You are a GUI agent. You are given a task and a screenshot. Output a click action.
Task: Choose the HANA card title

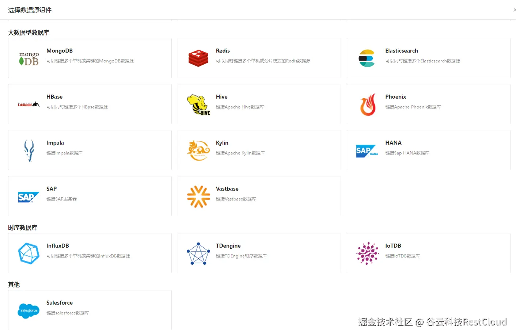click(393, 143)
